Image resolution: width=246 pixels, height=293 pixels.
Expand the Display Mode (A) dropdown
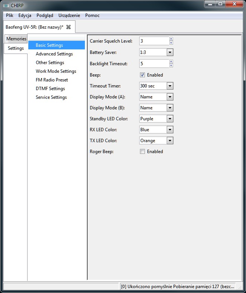pos(170,97)
